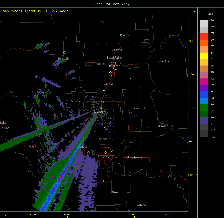224x218 pixels.
Task: Click the yellow diamond marker south of RedDeer
Action: tap(111, 73)
